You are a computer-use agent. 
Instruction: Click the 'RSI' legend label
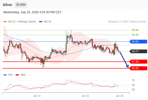(10, 75)
